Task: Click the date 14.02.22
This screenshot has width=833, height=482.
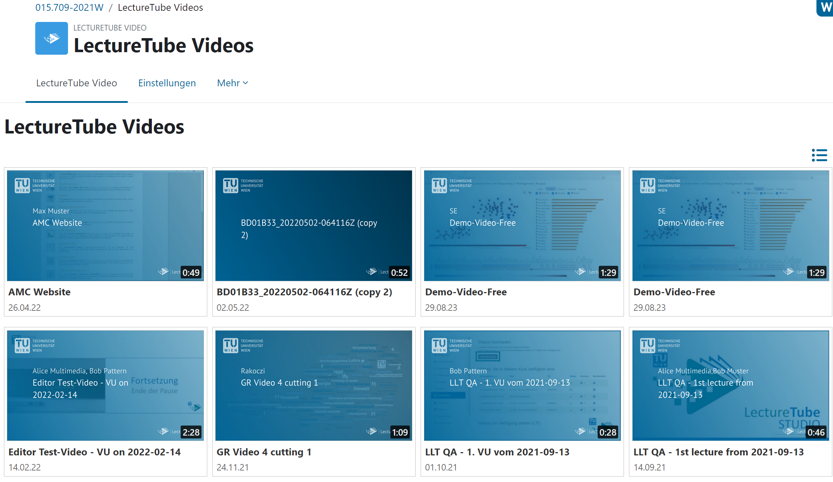Action: click(x=24, y=468)
